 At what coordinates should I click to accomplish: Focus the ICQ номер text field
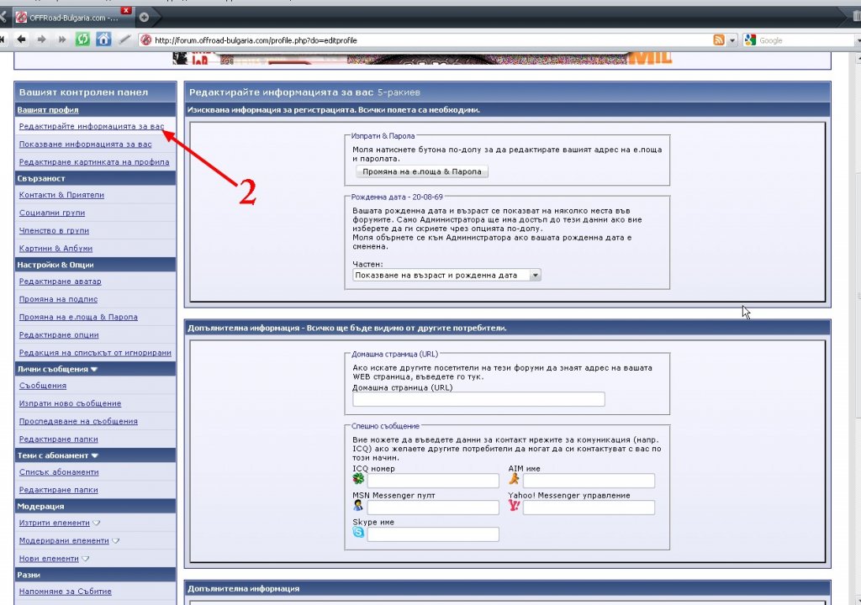click(x=433, y=481)
